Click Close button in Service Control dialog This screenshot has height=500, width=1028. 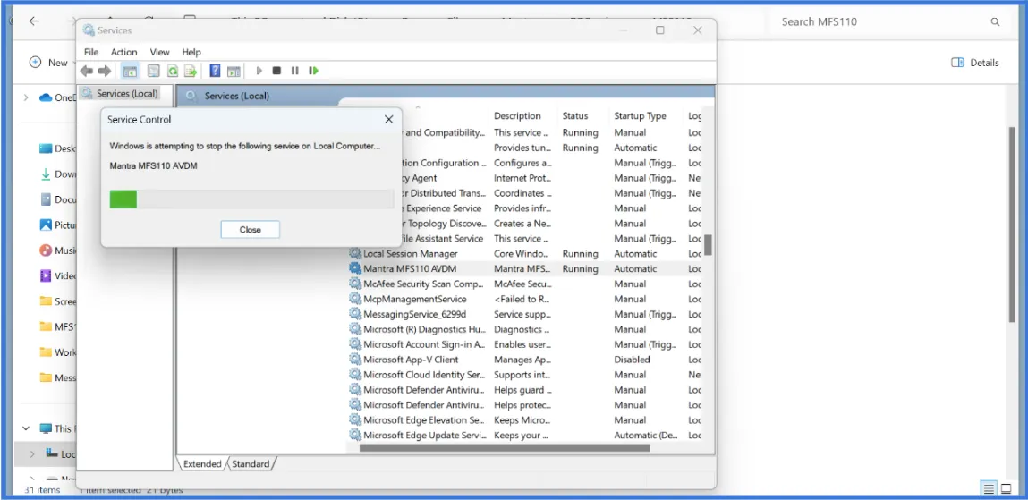(x=251, y=229)
